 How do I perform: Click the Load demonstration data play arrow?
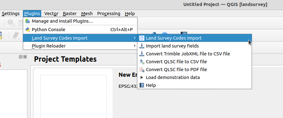(142, 77)
